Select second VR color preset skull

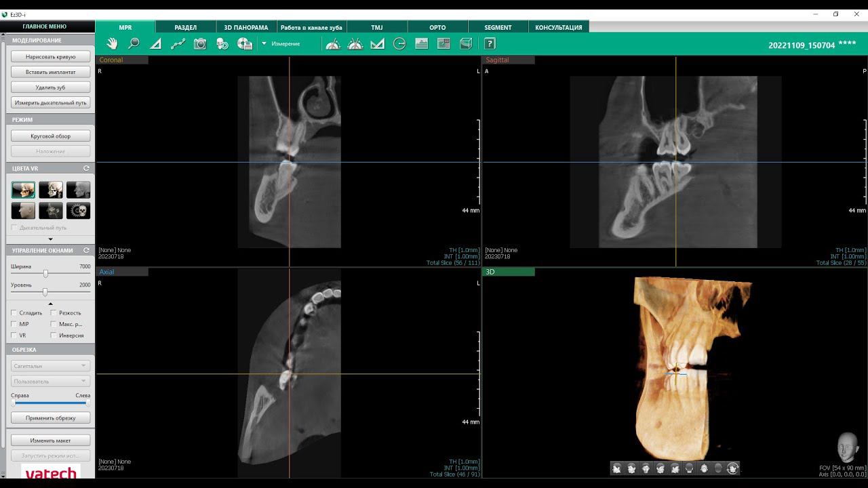tap(51, 190)
